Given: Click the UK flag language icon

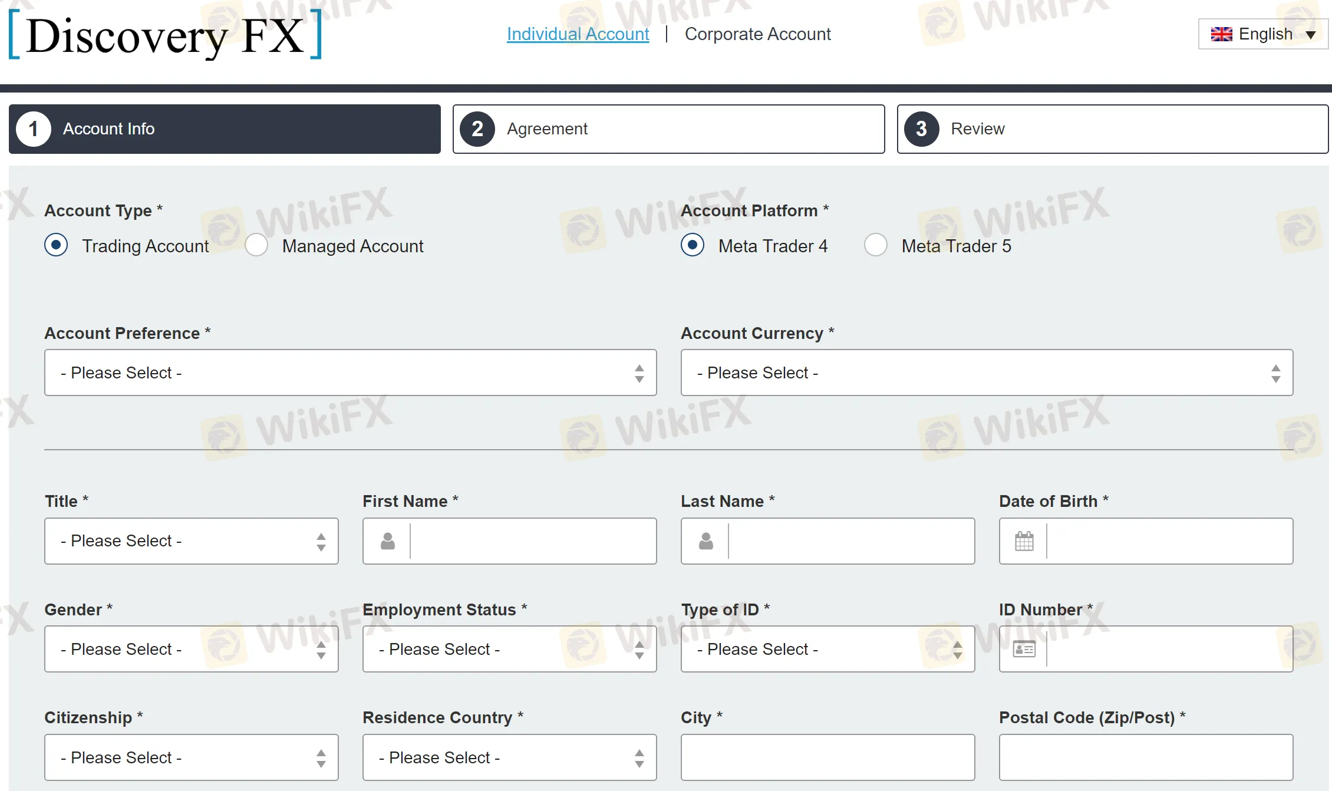Looking at the screenshot, I should tap(1221, 34).
